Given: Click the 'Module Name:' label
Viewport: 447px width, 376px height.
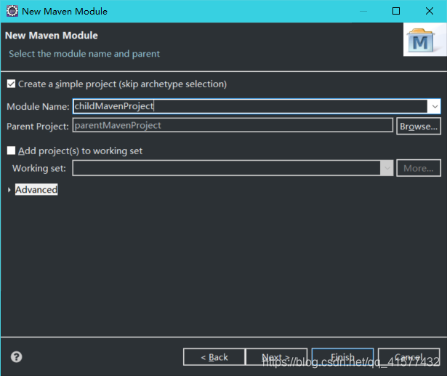Looking at the screenshot, I should point(38,106).
